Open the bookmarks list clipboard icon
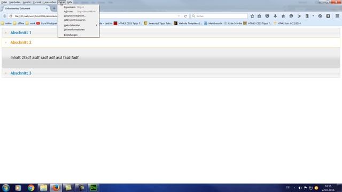342x192 pixels. 259,16
